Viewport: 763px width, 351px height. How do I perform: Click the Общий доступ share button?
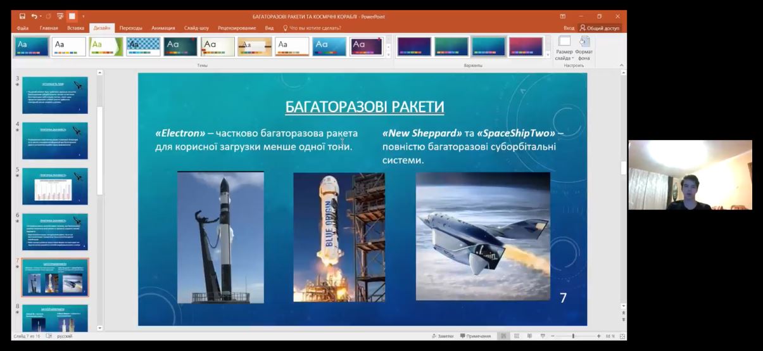pos(600,28)
